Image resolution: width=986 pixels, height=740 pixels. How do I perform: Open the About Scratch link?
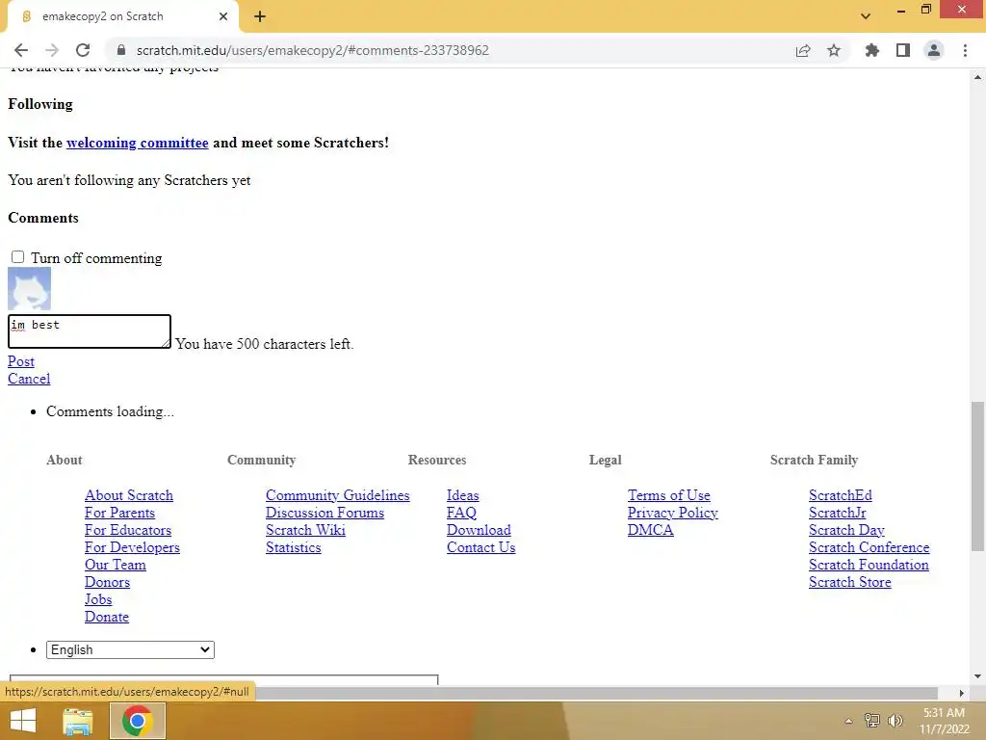click(x=129, y=495)
